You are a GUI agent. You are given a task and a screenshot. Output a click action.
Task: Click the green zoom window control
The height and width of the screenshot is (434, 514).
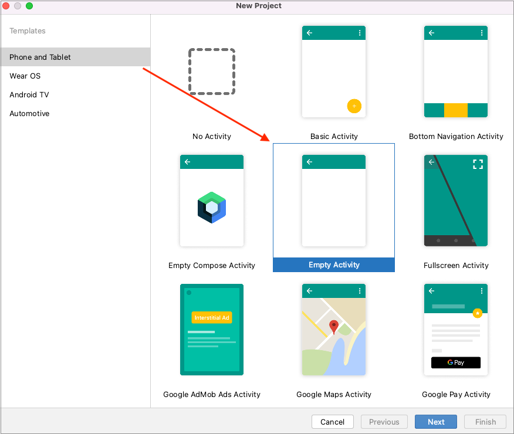(29, 5)
